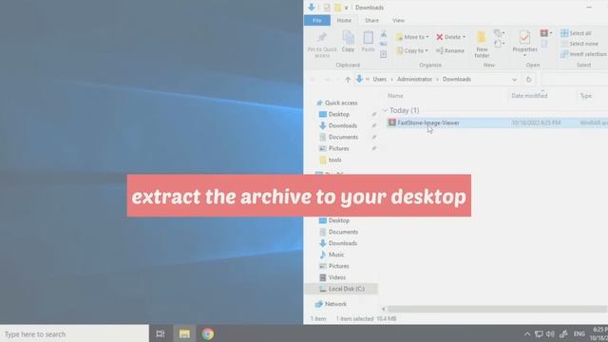Open the WinRAR Open dropdown icon in ribbon
608x342 pixels.
(546, 33)
